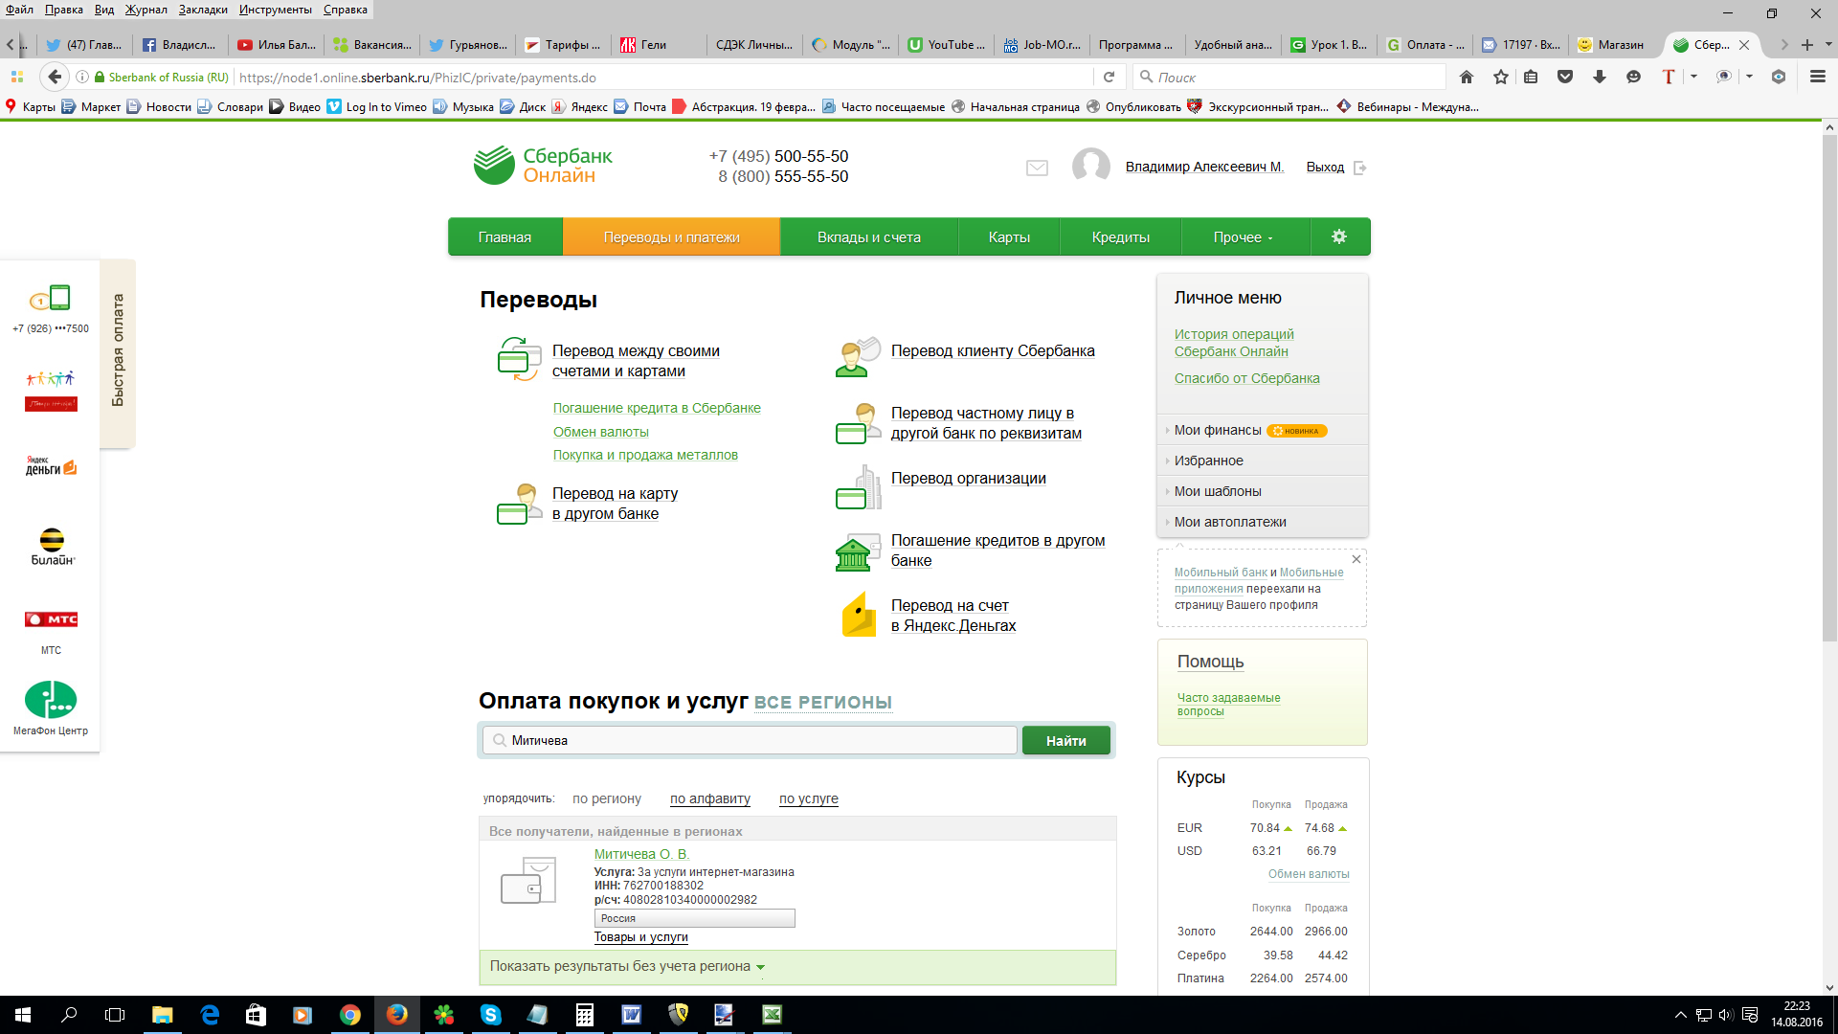Open the Pocket icon in browser toolbar

(1565, 78)
